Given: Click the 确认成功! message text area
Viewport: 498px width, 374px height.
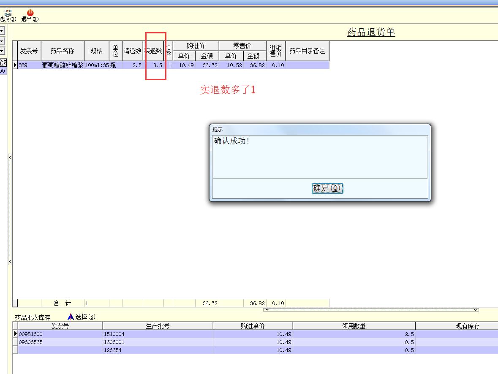Looking at the screenshot, I should pyautogui.click(x=320, y=157).
